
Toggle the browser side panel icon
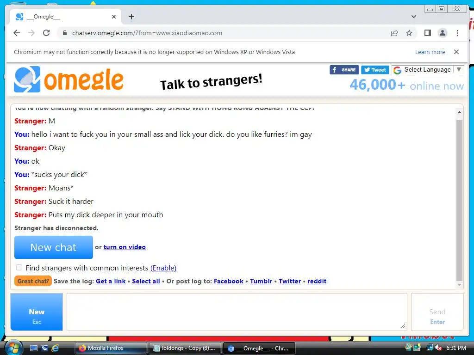pyautogui.click(x=427, y=33)
